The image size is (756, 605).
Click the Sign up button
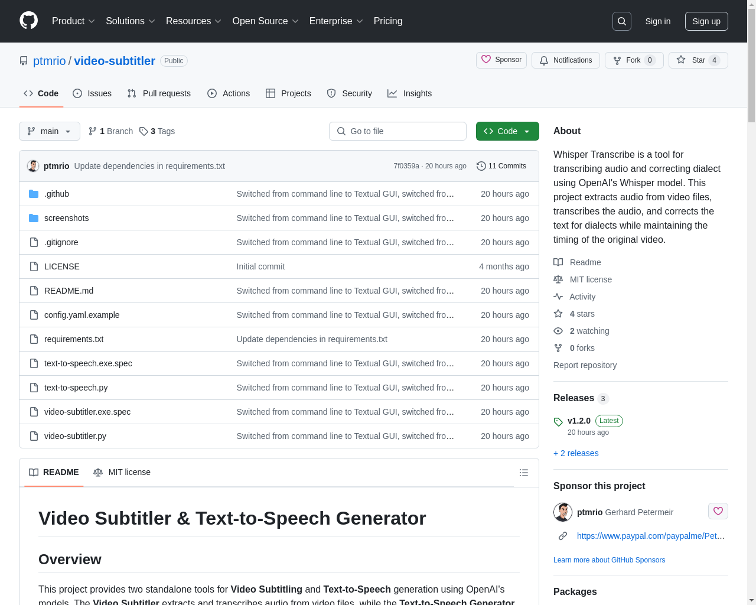[x=706, y=21]
